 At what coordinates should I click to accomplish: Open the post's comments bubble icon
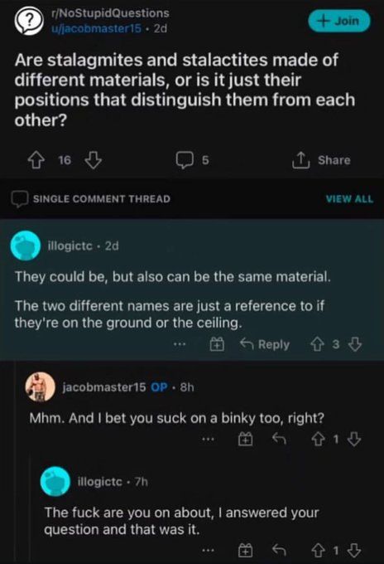click(x=185, y=160)
